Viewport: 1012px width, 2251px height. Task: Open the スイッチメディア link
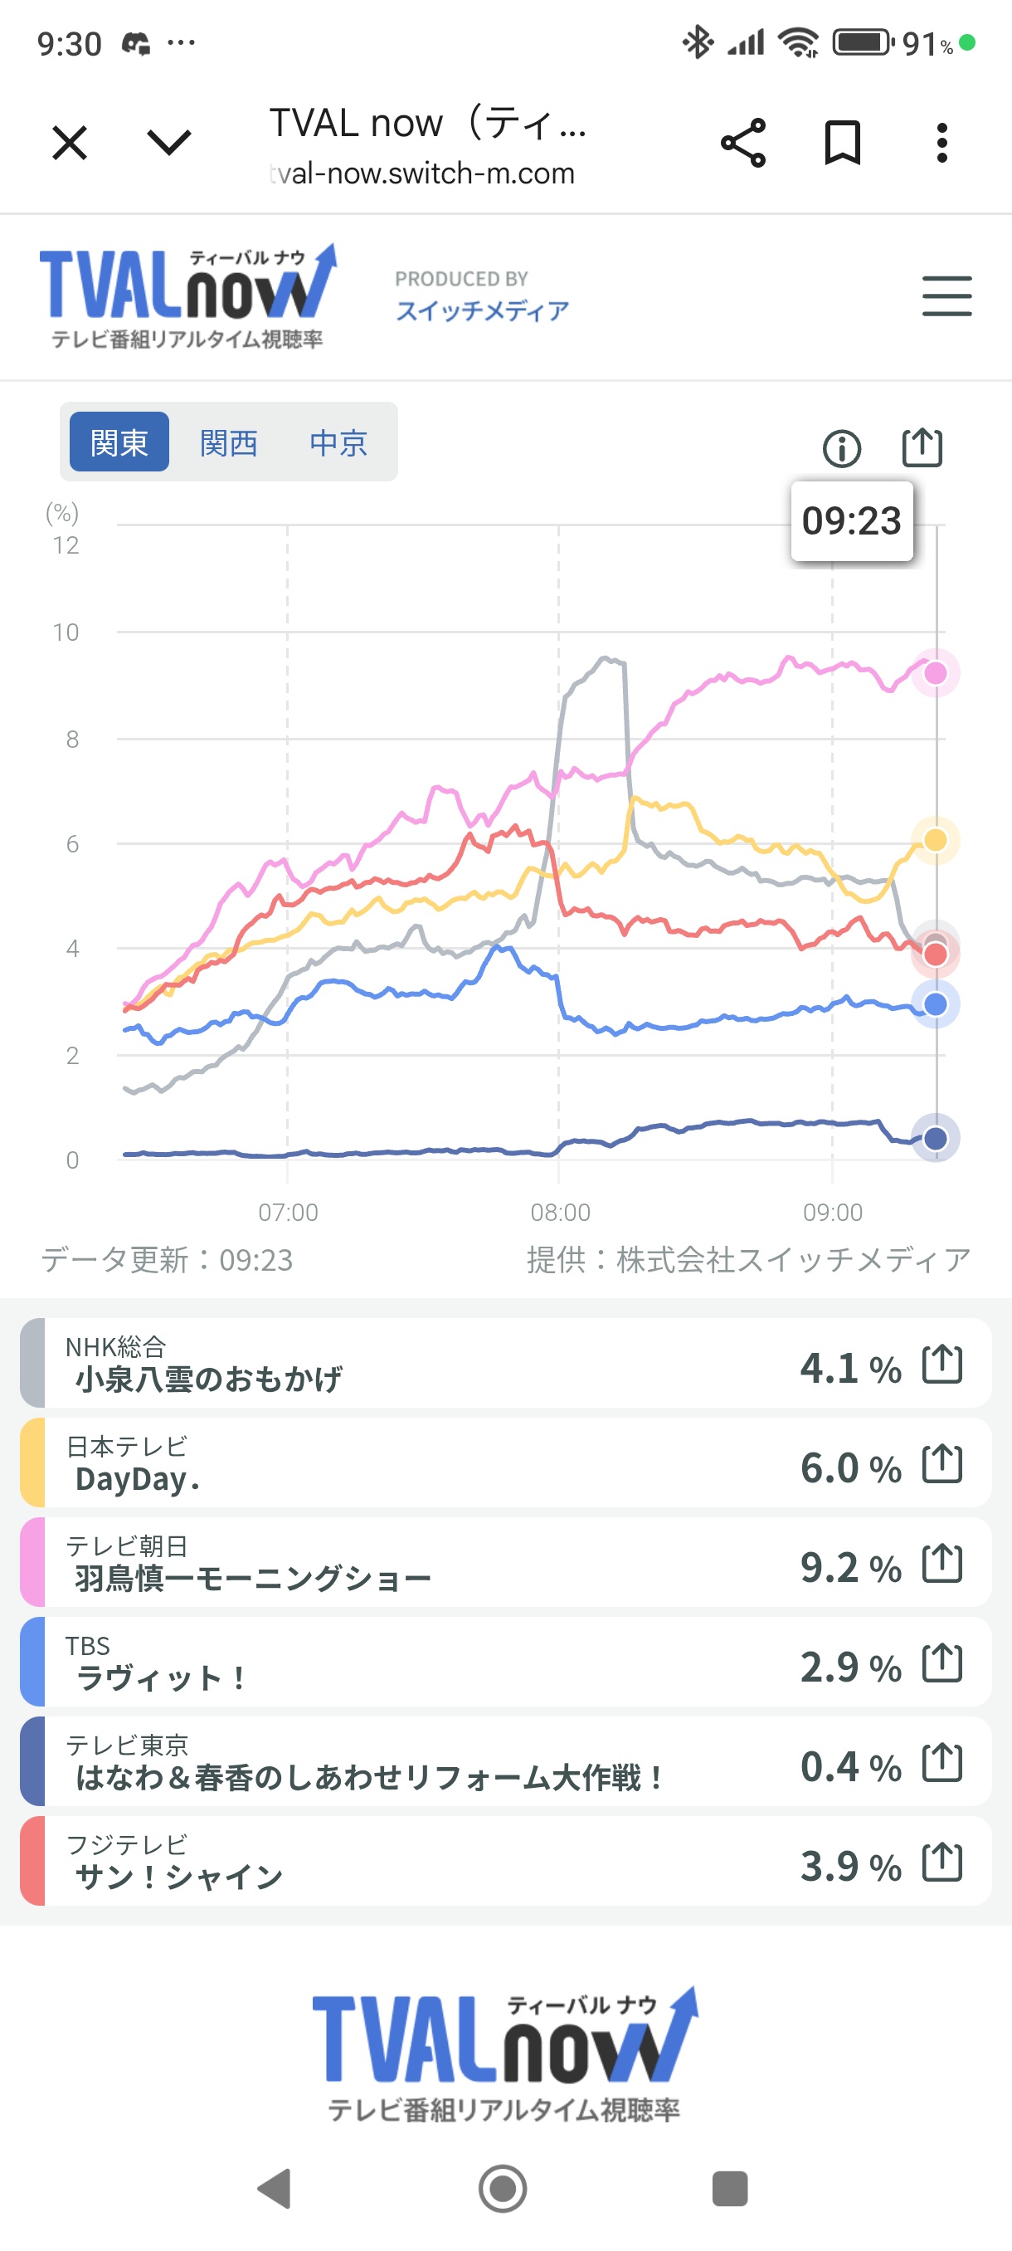point(482,310)
